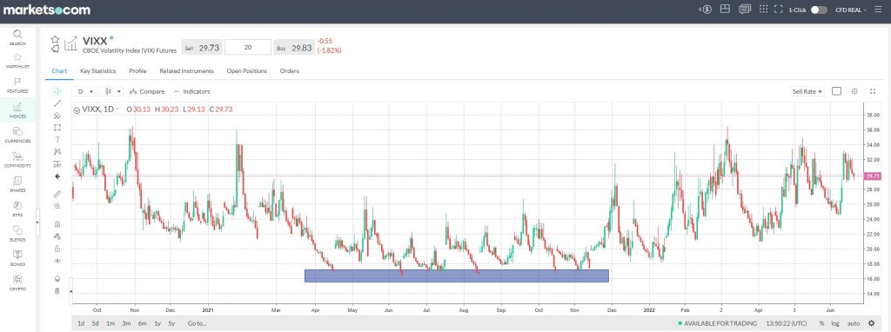Click the back arrow tool icon
891x332 pixels.
57,176
